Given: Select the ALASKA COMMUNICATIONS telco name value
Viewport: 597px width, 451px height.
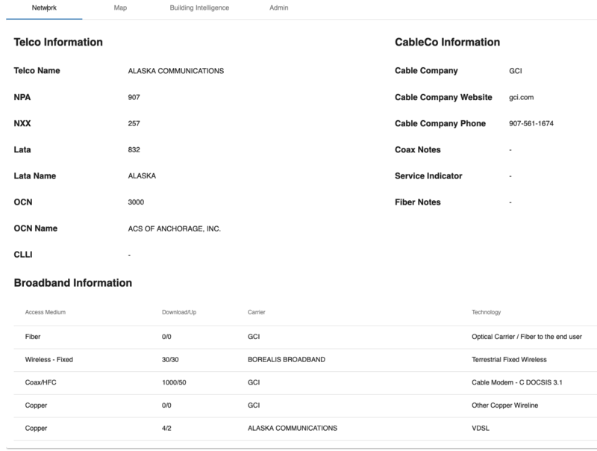Looking at the screenshot, I should [176, 71].
